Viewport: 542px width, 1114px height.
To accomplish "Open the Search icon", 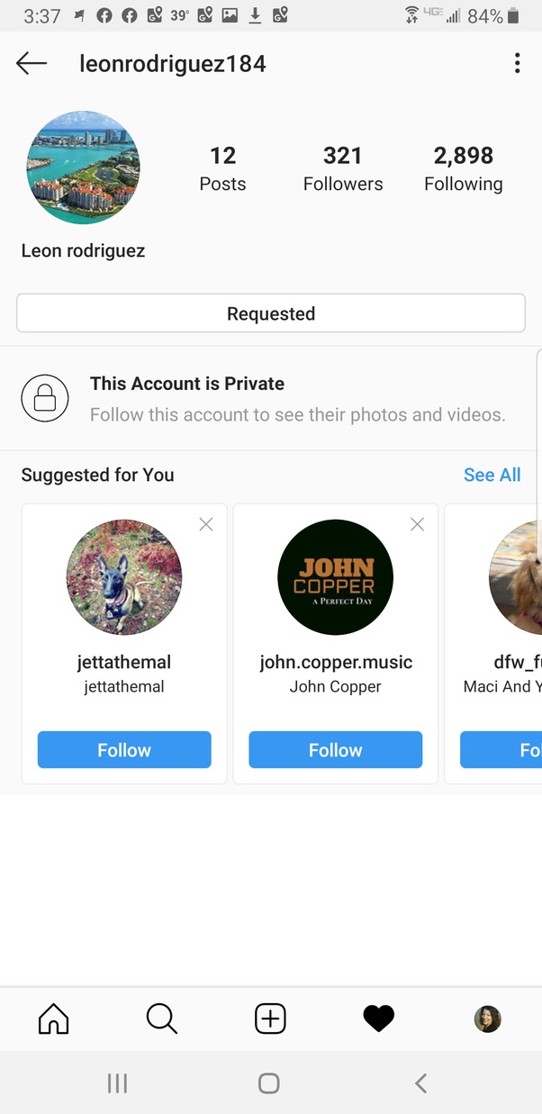I will 162,1019.
